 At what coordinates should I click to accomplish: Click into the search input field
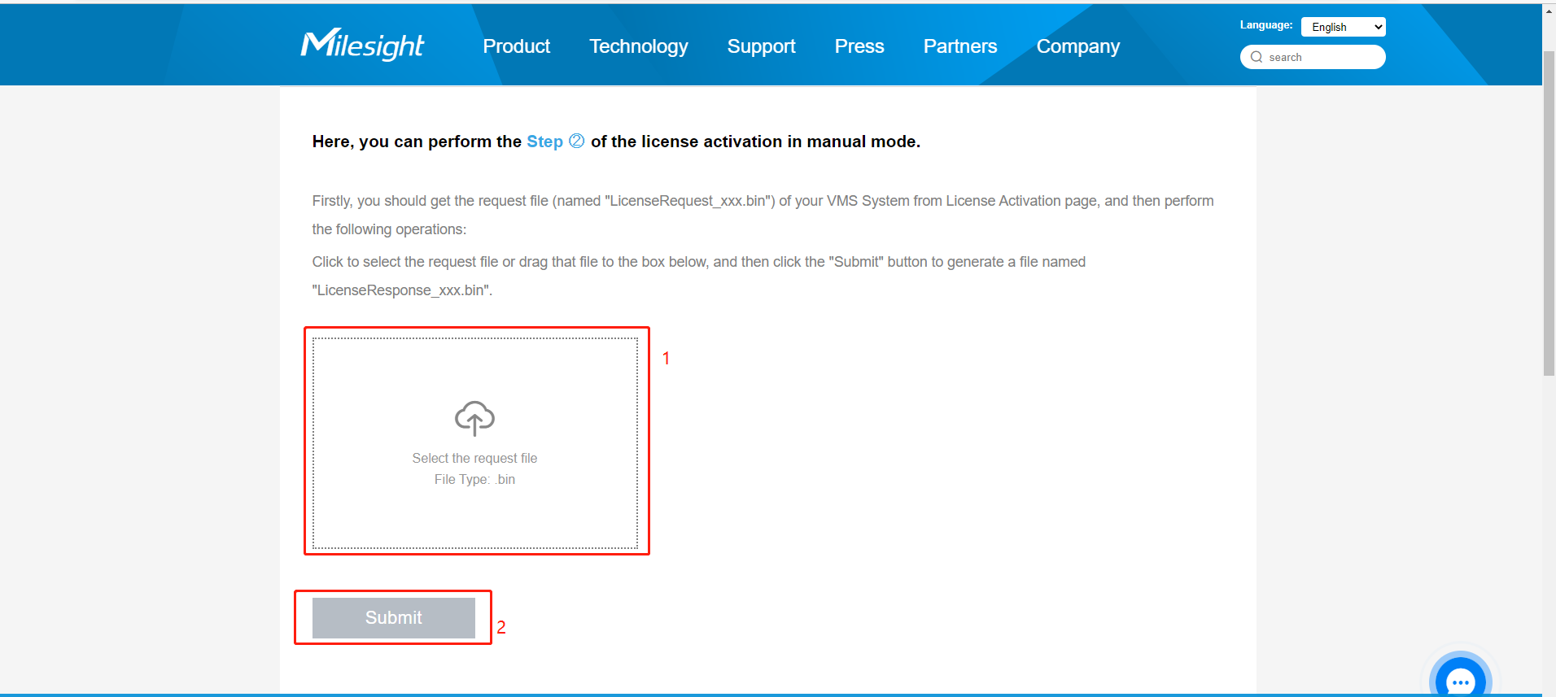[x=1322, y=57]
